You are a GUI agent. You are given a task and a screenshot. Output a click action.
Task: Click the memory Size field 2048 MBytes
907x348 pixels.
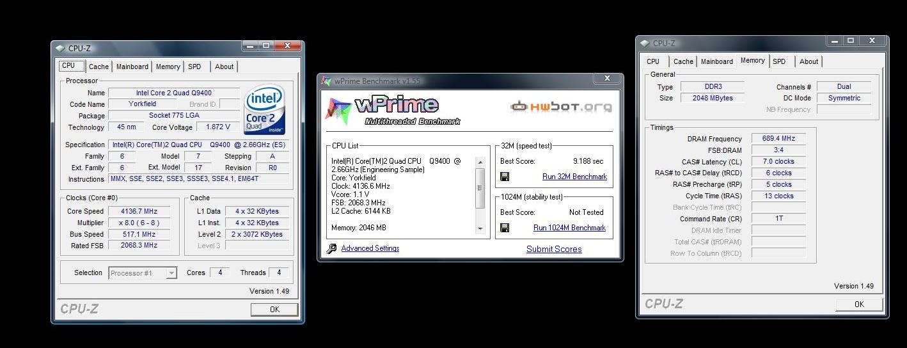tap(712, 98)
